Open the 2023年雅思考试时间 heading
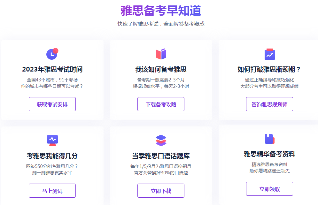 [x=52, y=69]
